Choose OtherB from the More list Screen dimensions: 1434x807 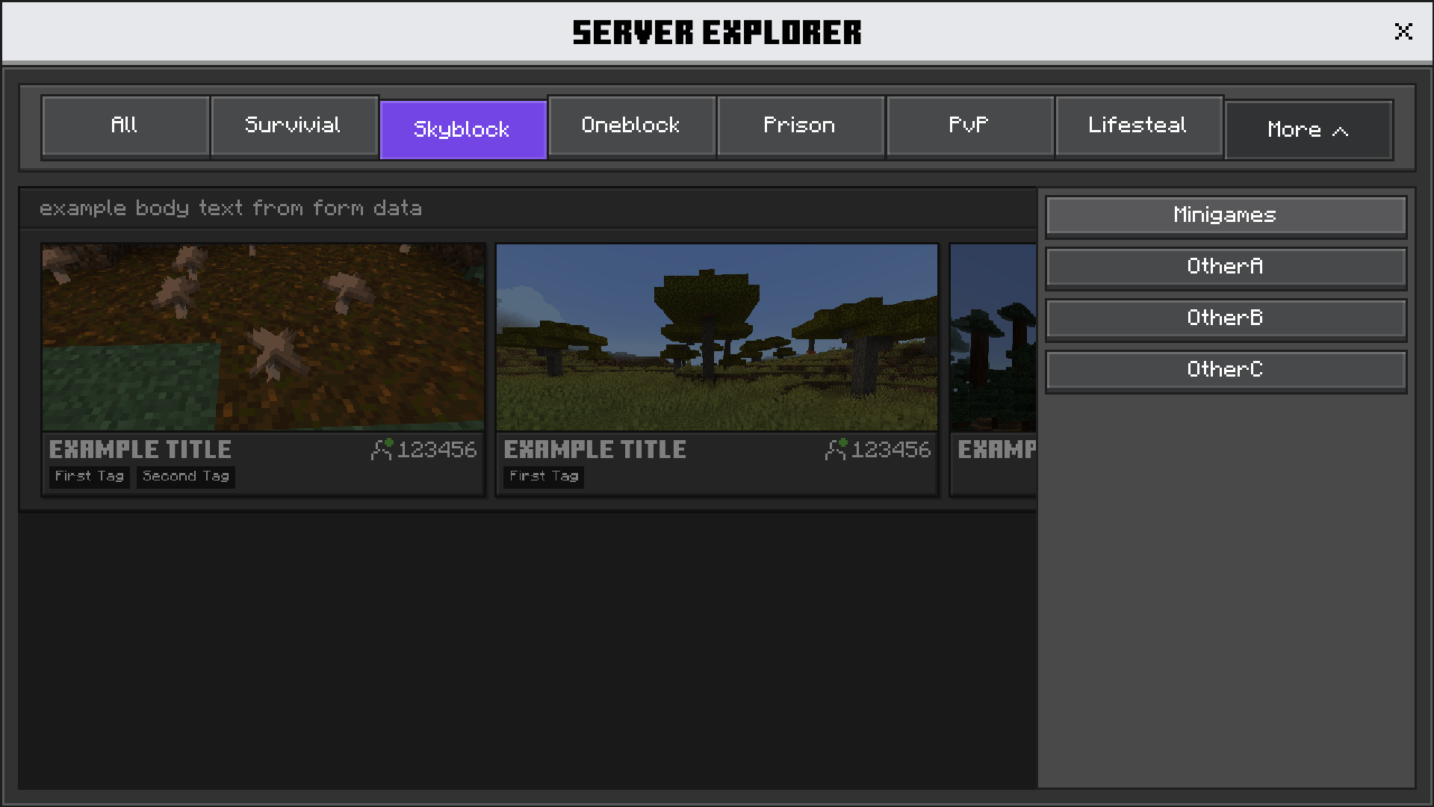[1226, 319]
